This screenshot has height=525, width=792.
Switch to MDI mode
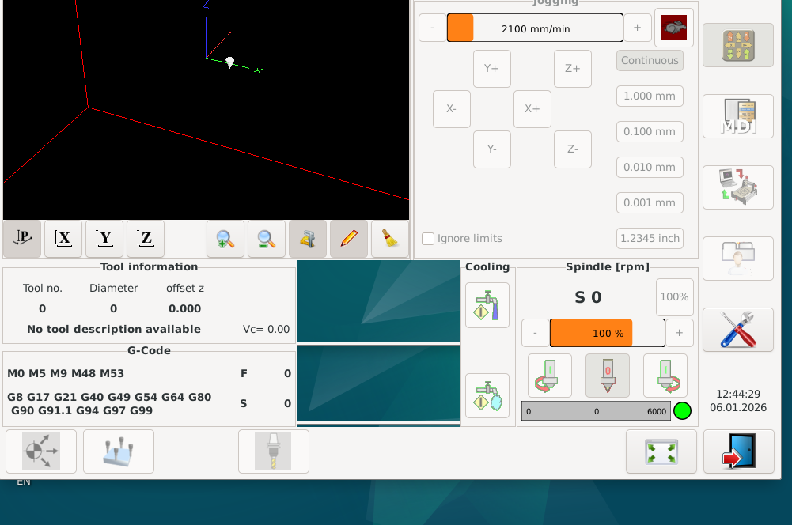(x=737, y=116)
